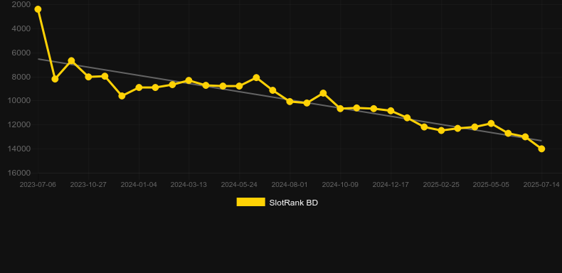Click the data point above 2024-12-17
The width and height of the screenshot is (562, 273).
coord(391,111)
